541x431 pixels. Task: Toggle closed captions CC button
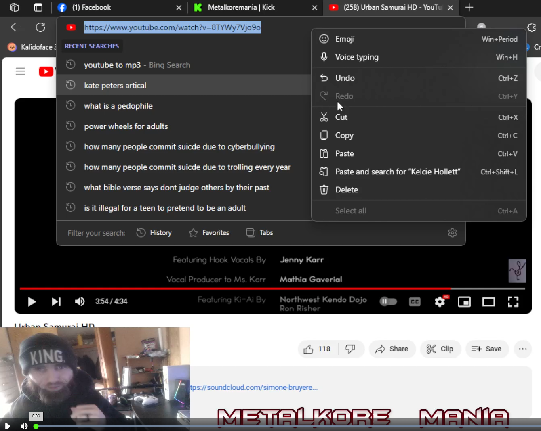[x=415, y=301]
